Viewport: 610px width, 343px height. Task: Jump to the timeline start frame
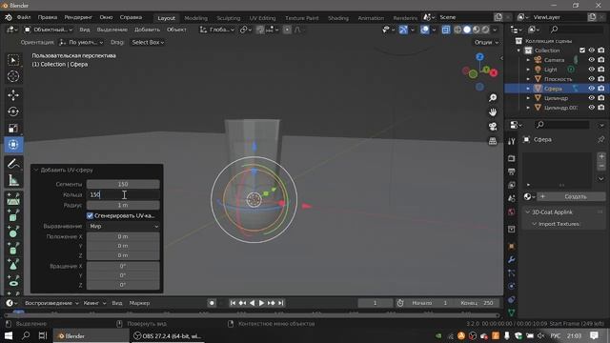(x=233, y=303)
